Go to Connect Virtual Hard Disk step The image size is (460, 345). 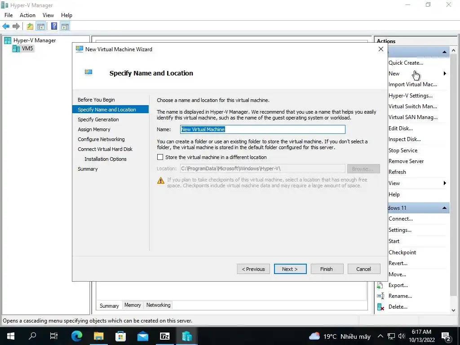tap(105, 149)
